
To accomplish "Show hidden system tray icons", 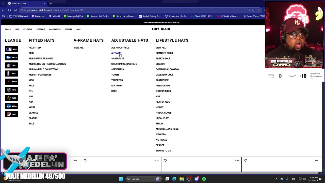I will click(276, 179).
